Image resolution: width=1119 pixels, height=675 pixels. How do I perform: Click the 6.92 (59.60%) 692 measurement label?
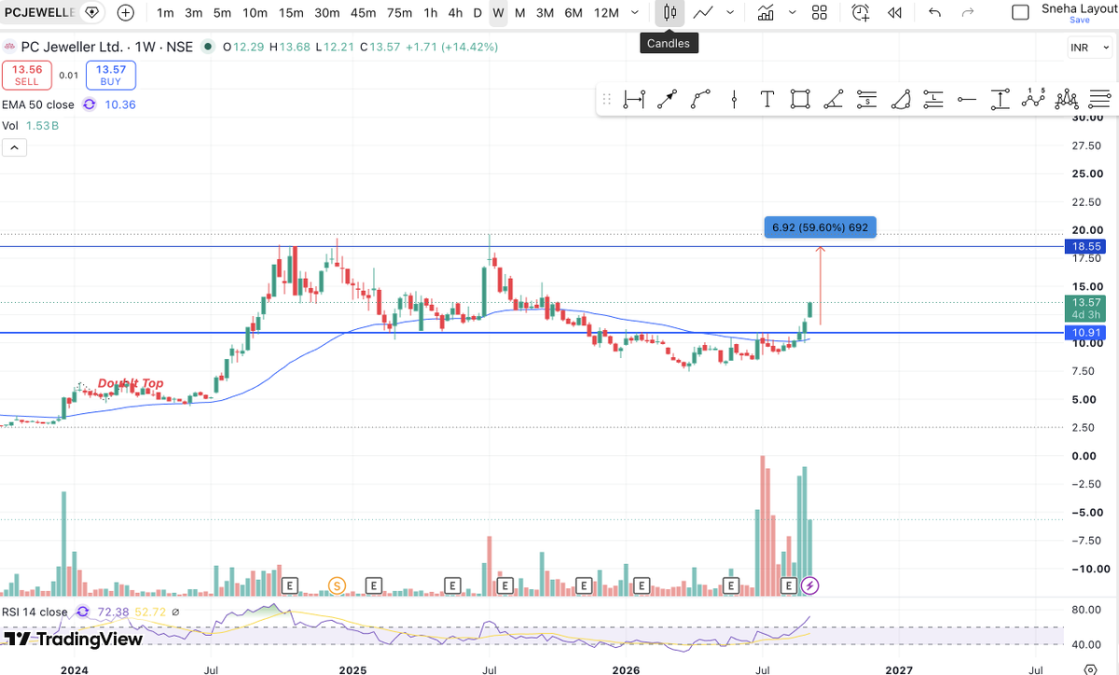(821, 227)
